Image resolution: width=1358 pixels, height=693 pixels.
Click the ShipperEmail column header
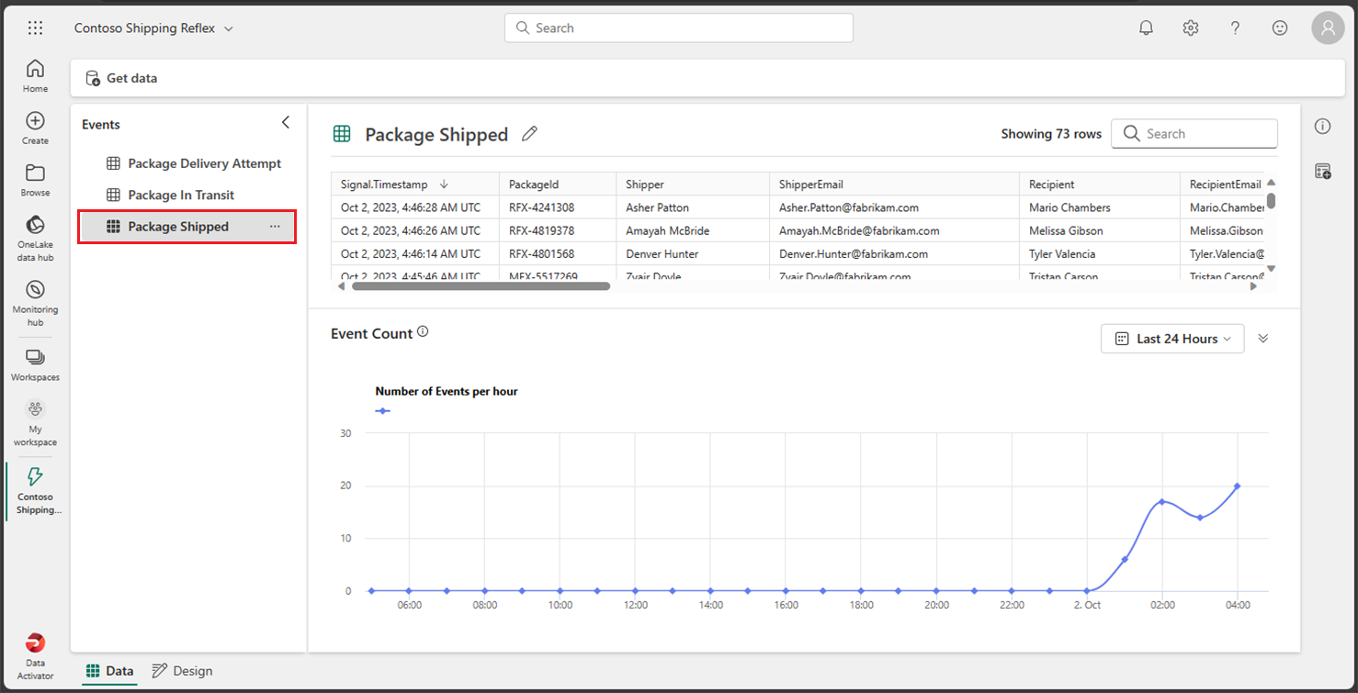point(894,184)
